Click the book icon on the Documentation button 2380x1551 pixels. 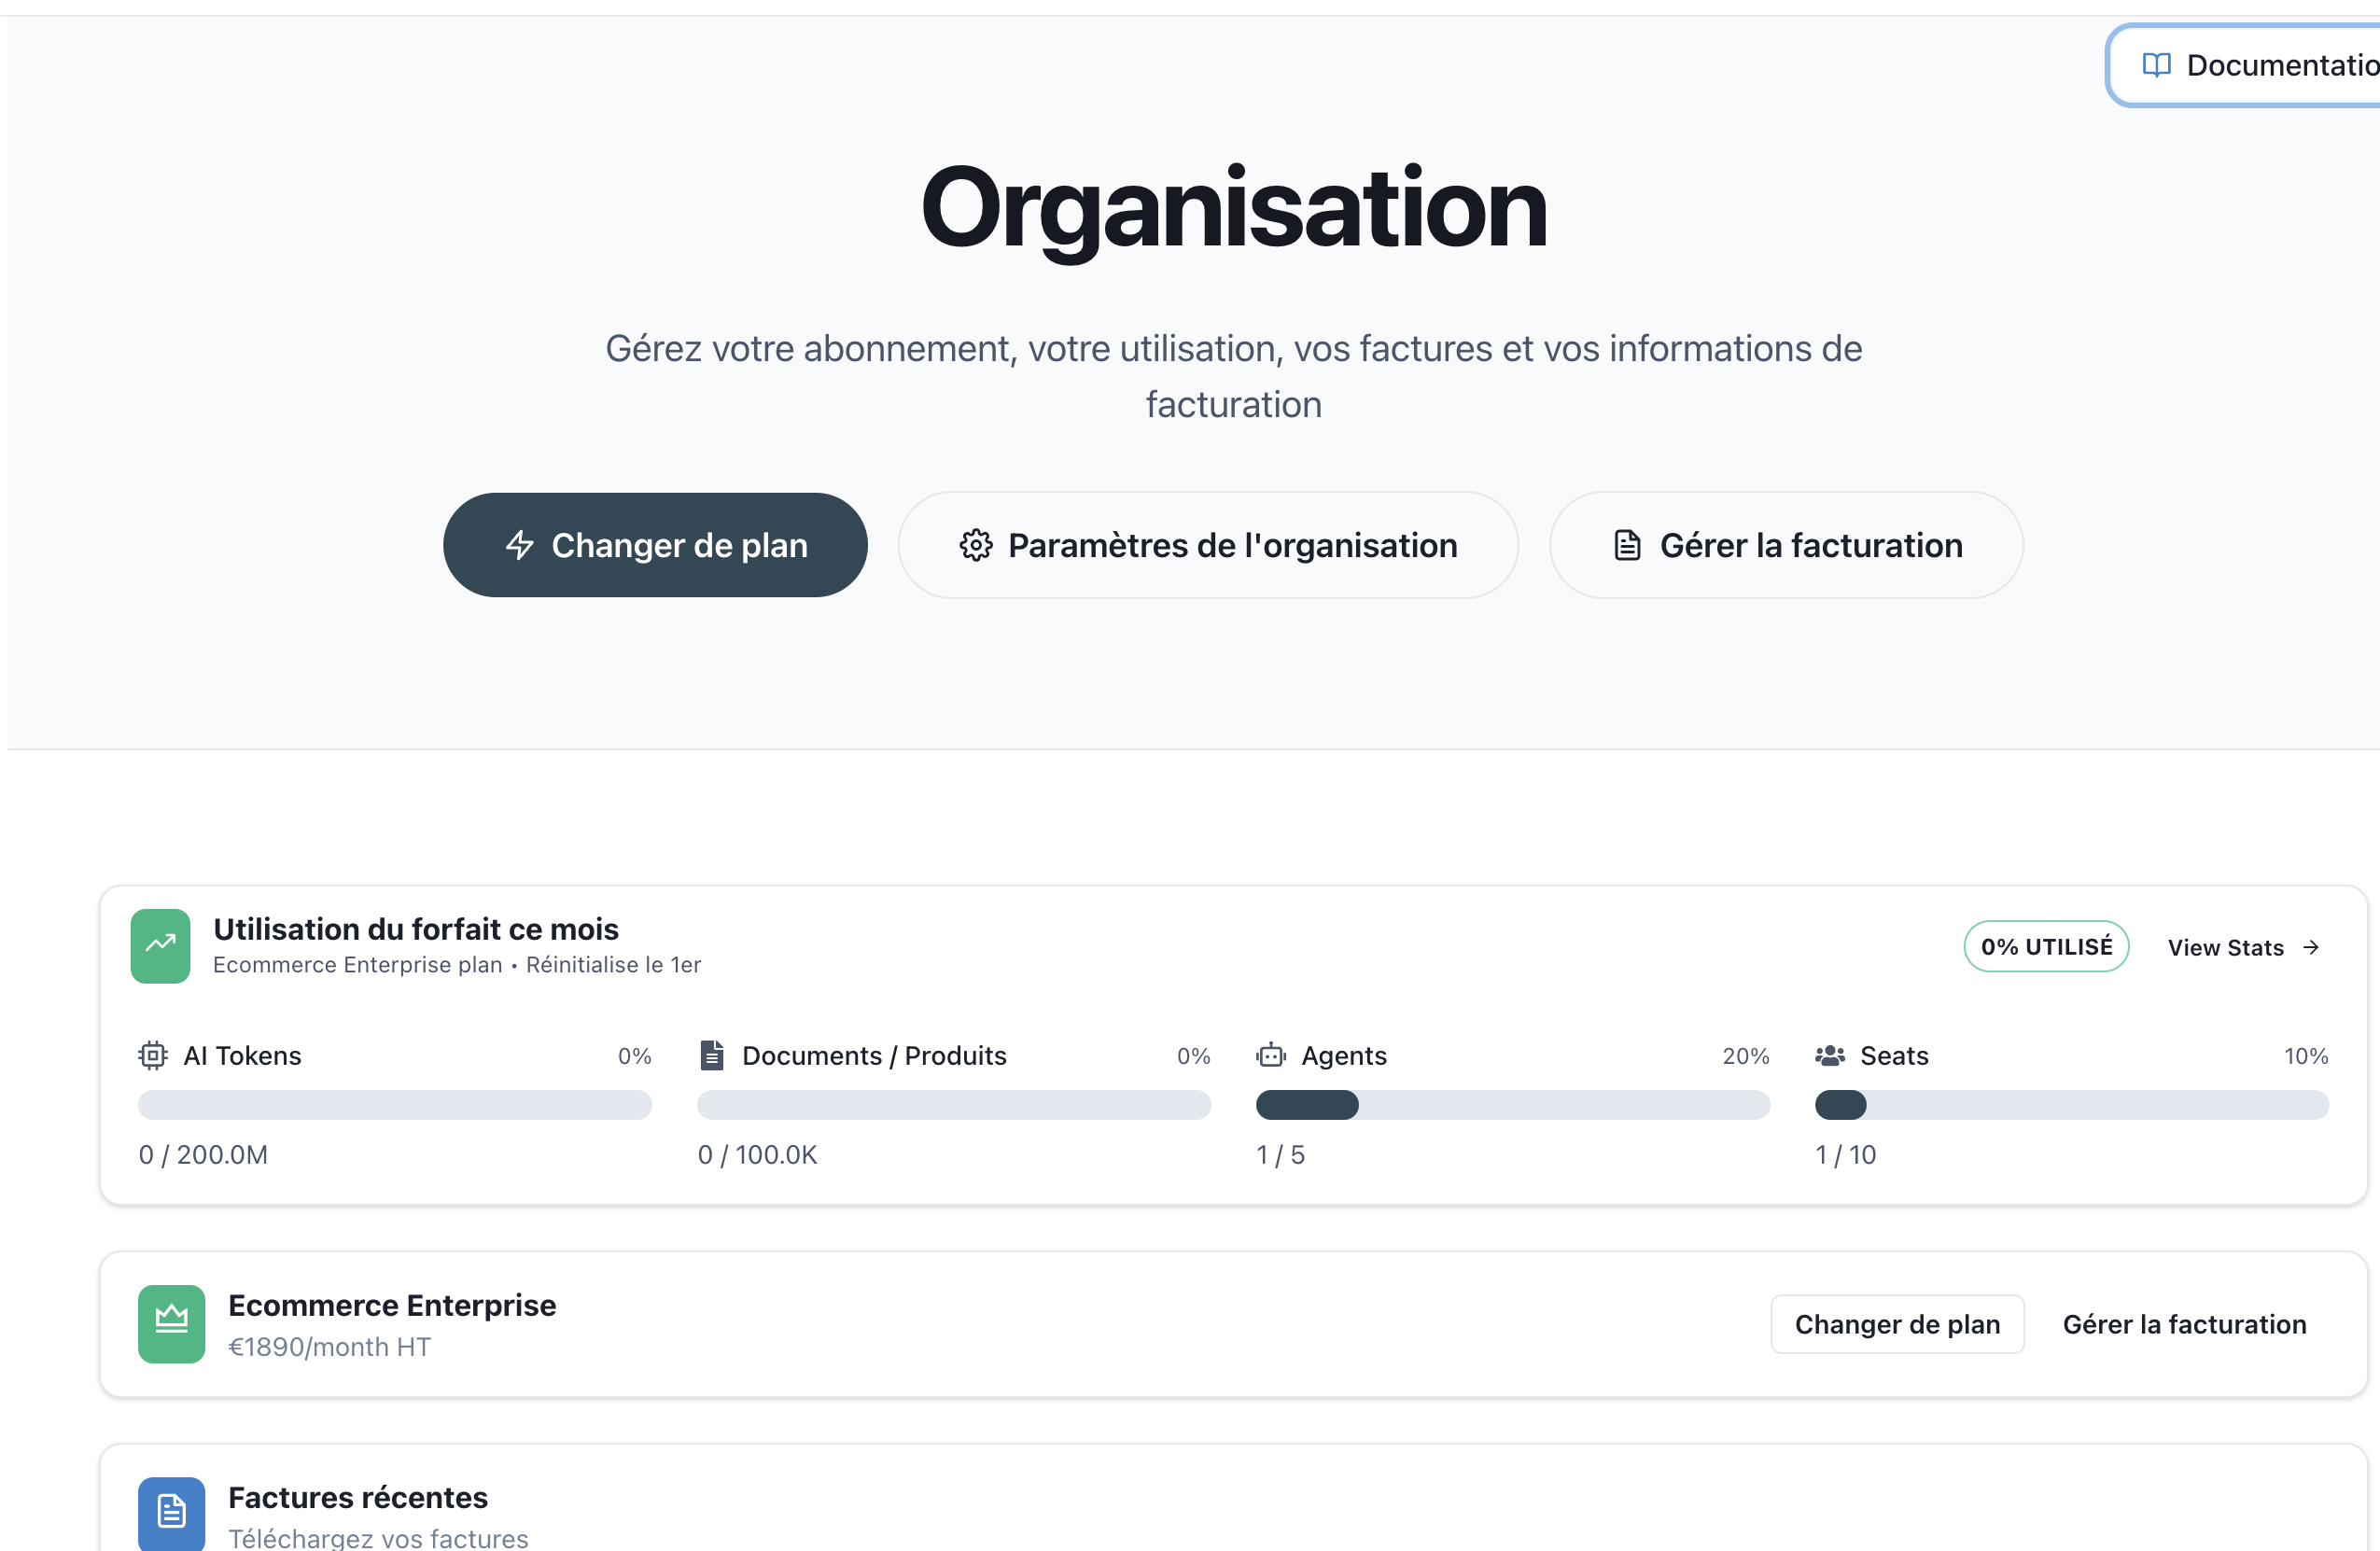click(2157, 65)
